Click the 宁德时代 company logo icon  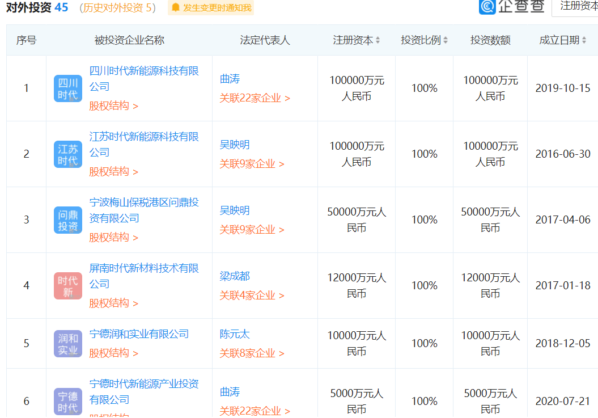(x=68, y=402)
